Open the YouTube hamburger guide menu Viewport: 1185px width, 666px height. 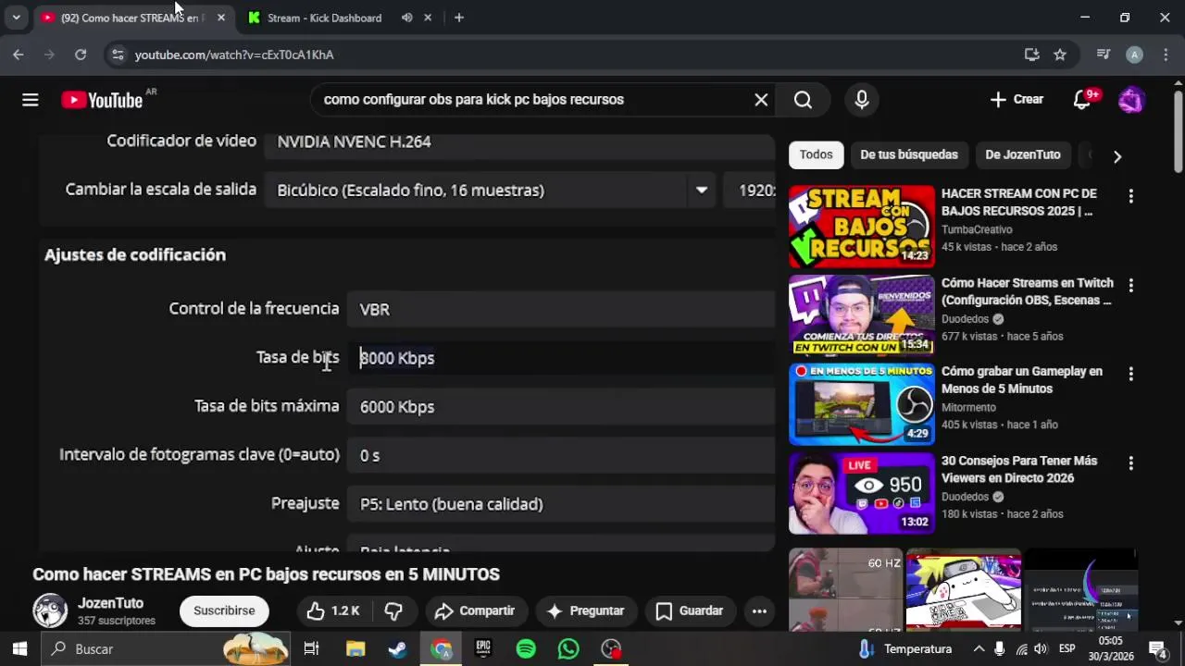tap(31, 100)
